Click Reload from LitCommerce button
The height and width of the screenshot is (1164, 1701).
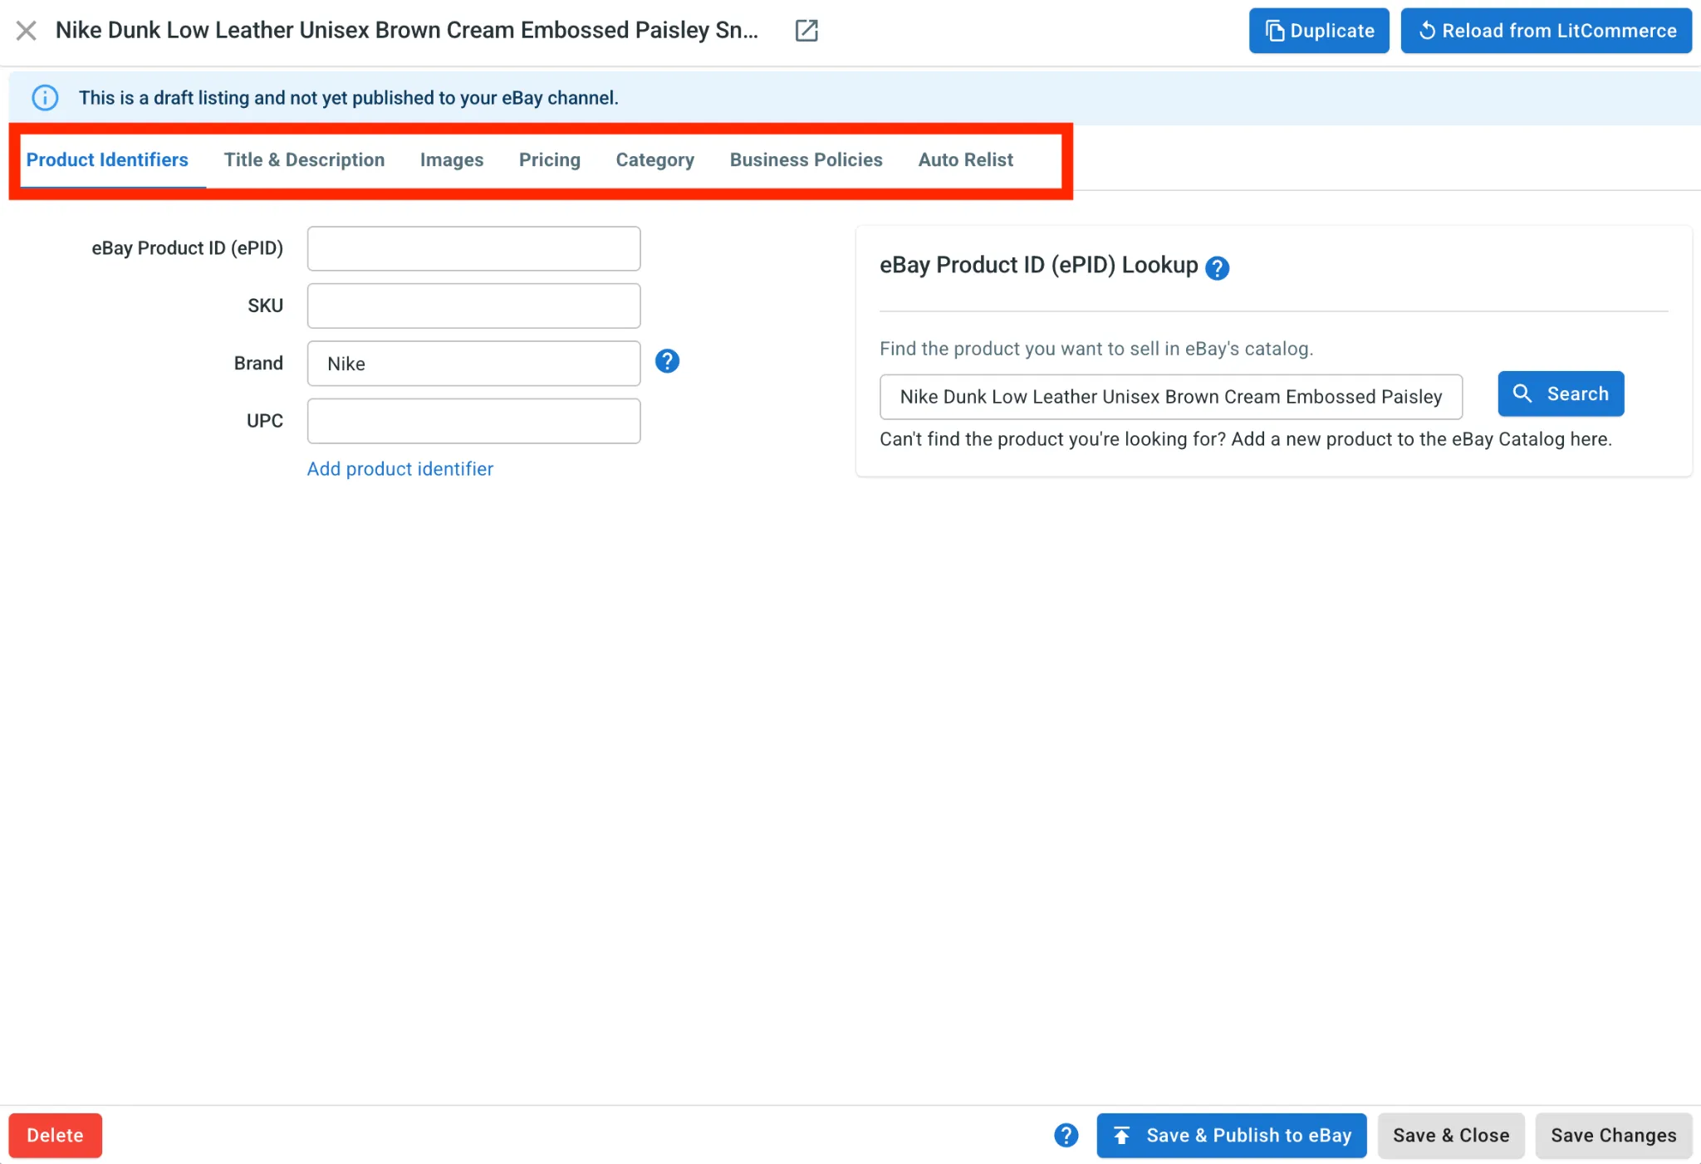[x=1546, y=31]
